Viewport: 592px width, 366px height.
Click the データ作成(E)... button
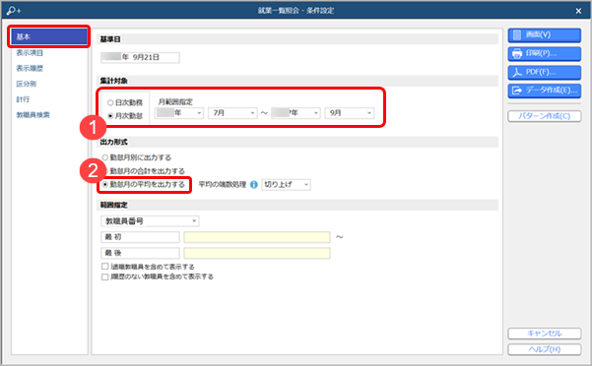[545, 91]
